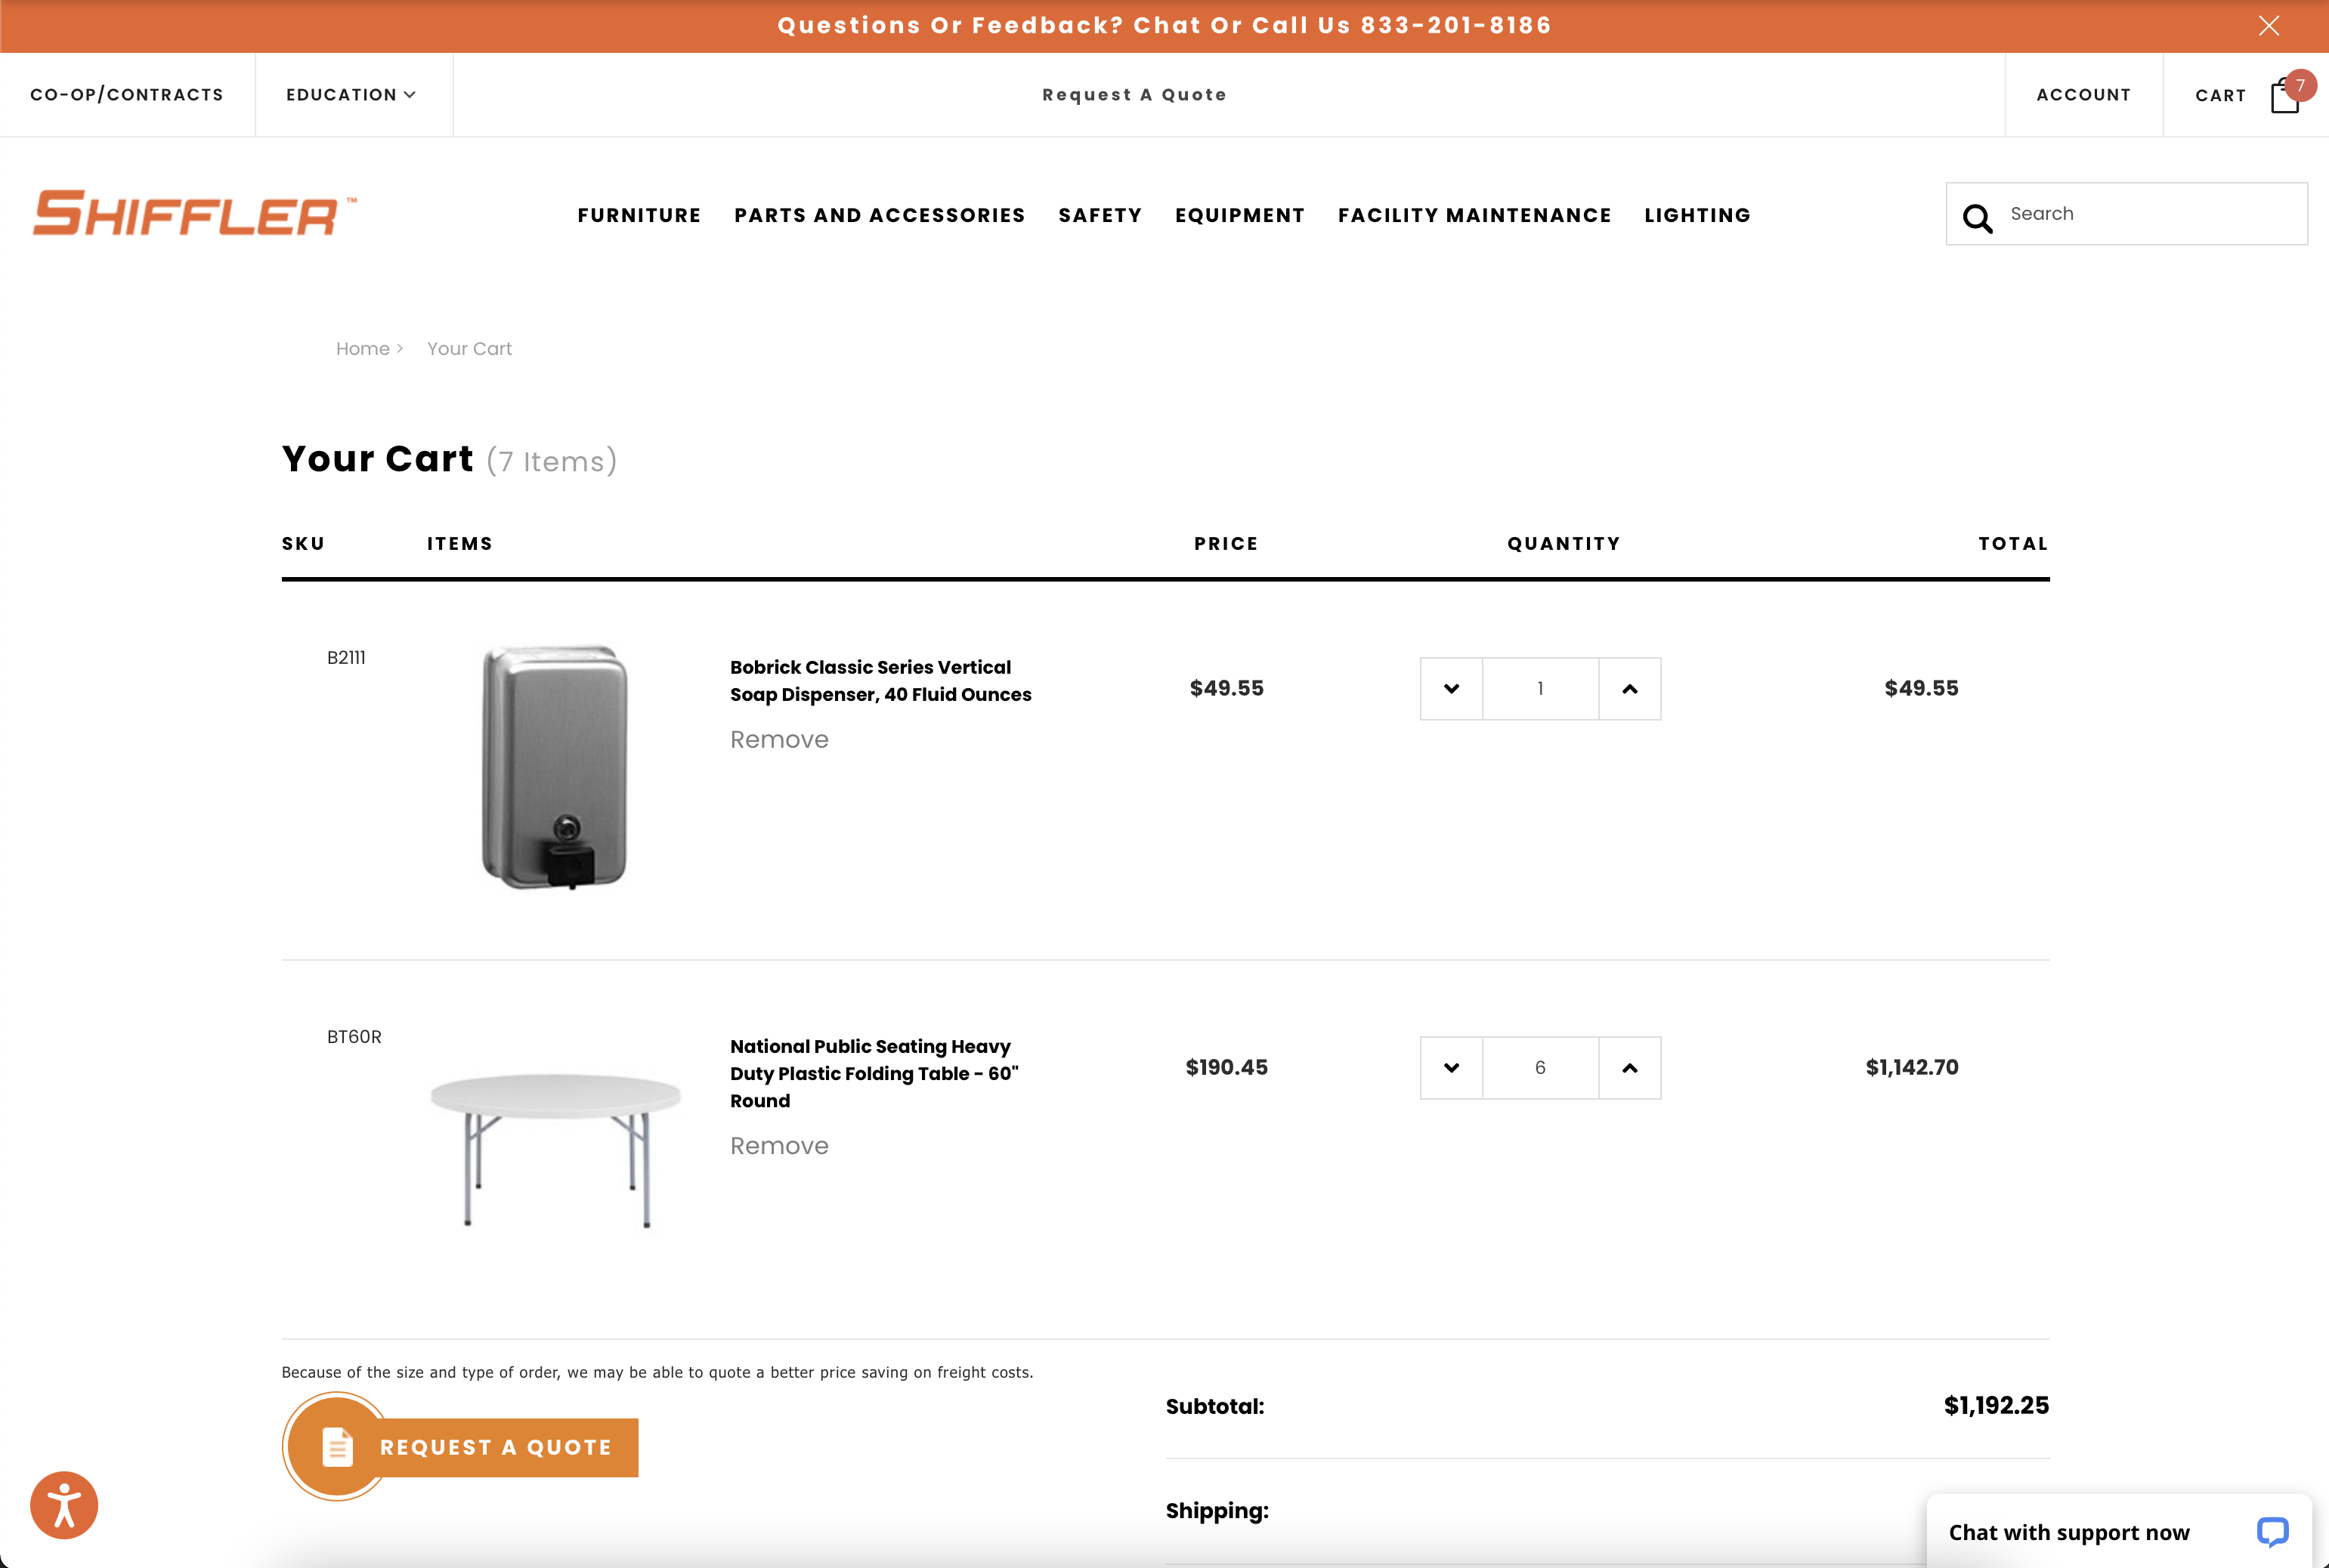
Task: Select Parts and Accessories menu
Action: point(880,215)
